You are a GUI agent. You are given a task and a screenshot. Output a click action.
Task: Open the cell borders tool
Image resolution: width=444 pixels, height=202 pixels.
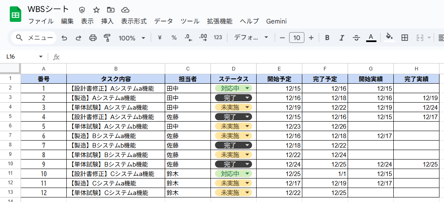point(404,38)
